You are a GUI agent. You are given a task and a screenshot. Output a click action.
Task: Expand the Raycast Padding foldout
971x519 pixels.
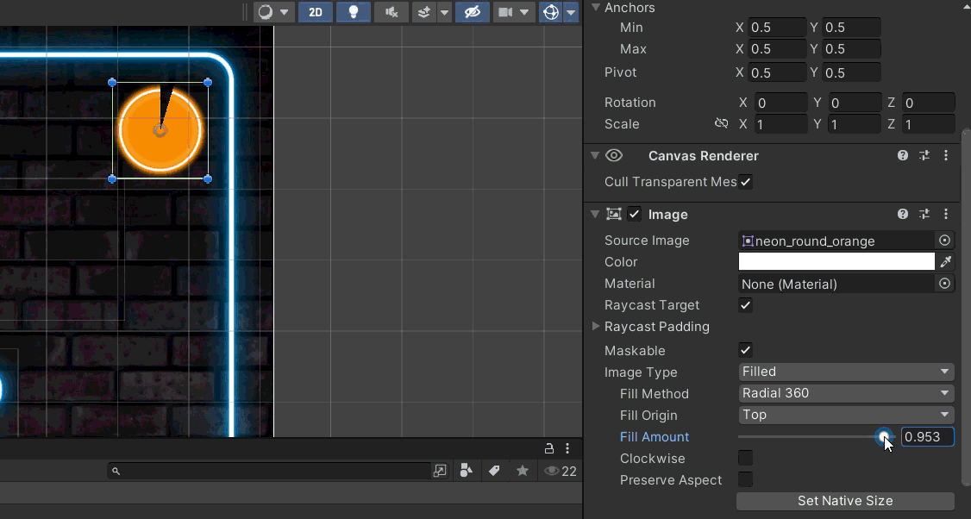click(596, 327)
